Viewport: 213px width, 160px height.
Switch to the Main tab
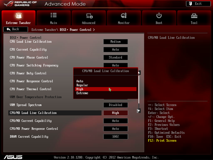point(54,18)
